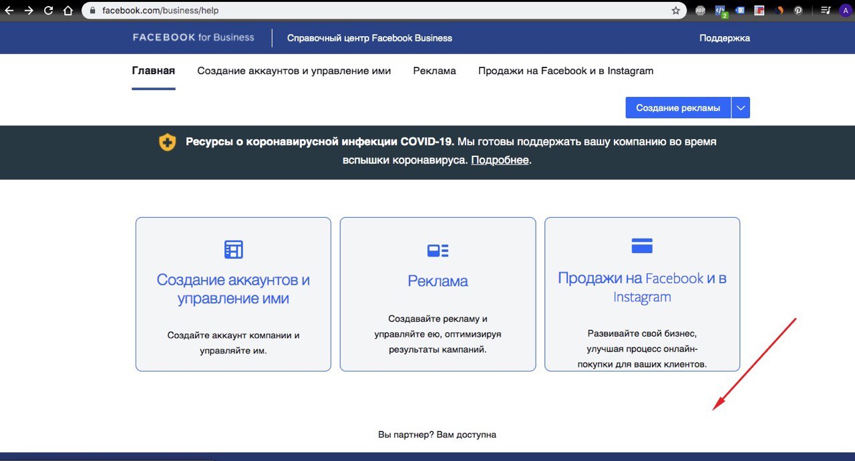Click the Создание рекламы button
Screen dimensions: 855x461
pyautogui.click(x=678, y=108)
